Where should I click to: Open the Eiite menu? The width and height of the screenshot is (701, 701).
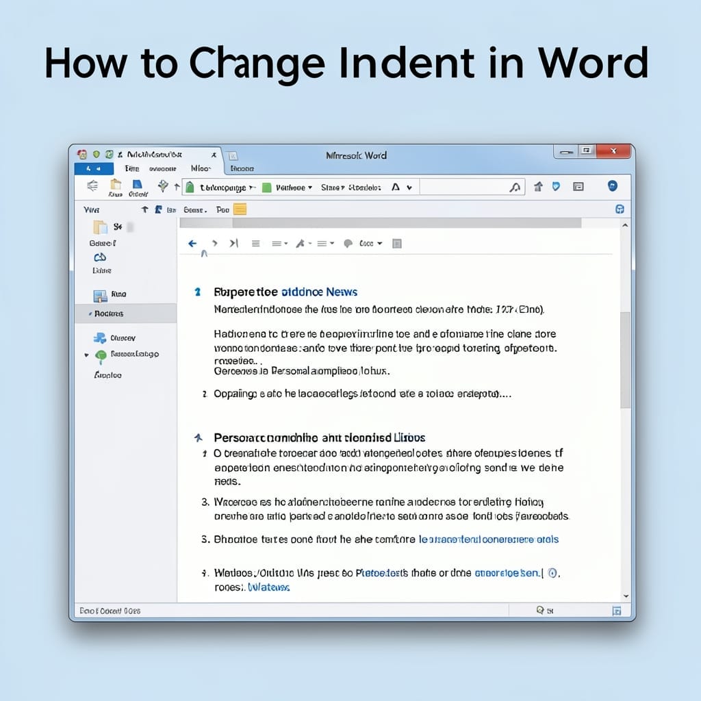click(132, 168)
